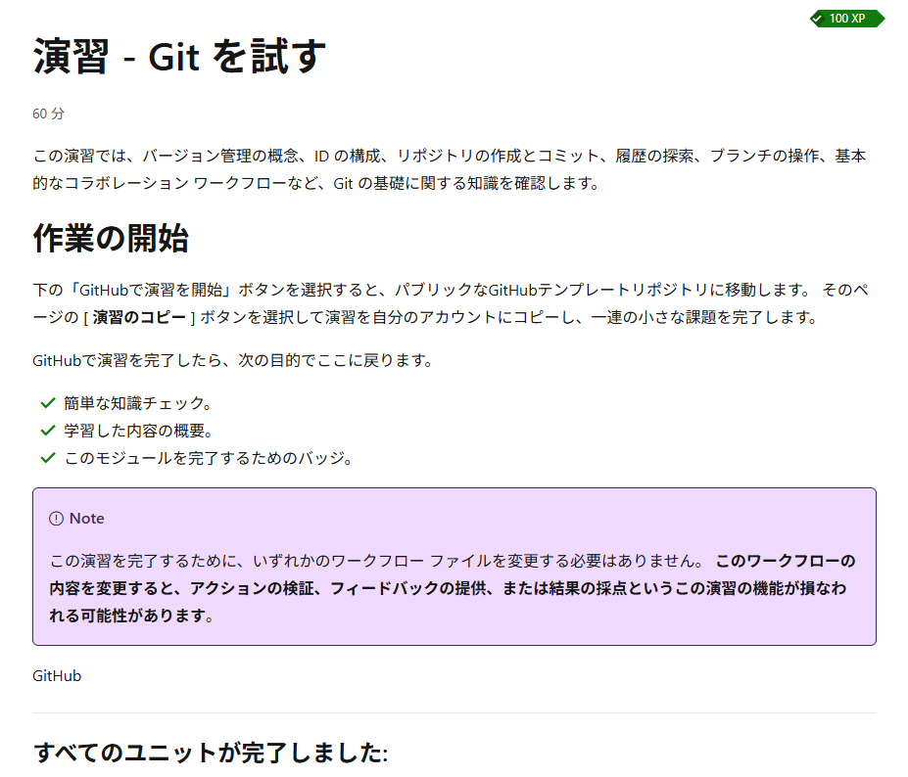Viewport: 908px width, 777px height.
Task: Click sentence GitHubで演習を完了したら、次の目的でここに戻ります。
Action: coord(233,360)
